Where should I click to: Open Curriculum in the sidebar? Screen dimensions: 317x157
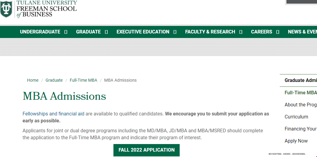click(296, 117)
